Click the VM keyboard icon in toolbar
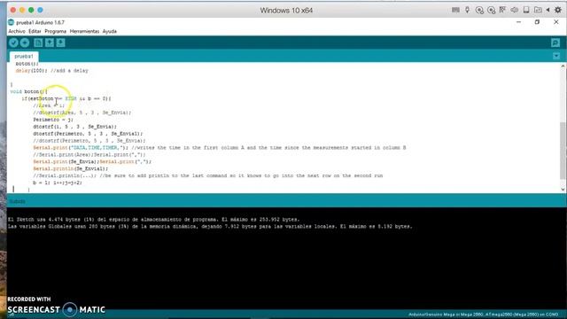This screenshot has width=567, height=319. tap(455, 10)
